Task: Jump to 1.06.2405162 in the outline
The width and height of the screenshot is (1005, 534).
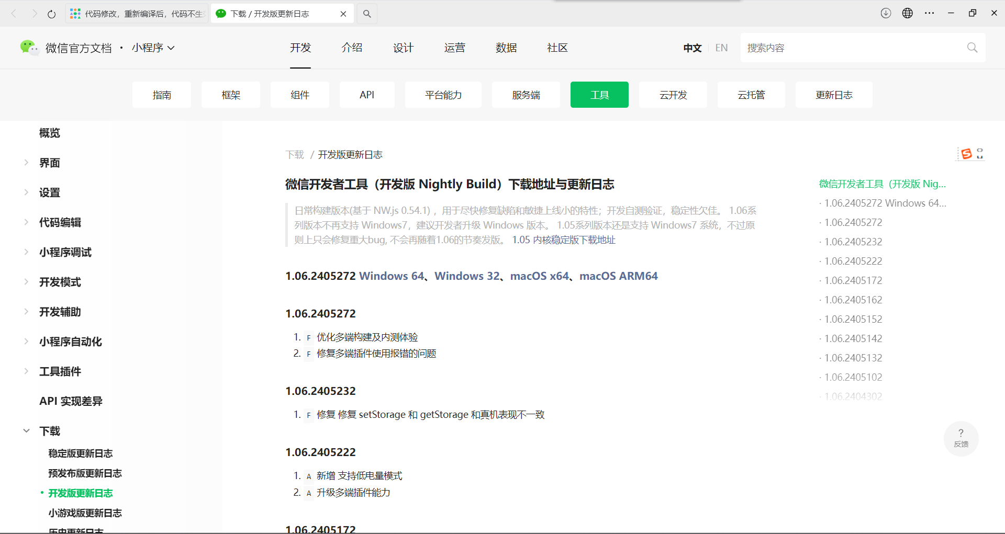Action: [853, 300]
